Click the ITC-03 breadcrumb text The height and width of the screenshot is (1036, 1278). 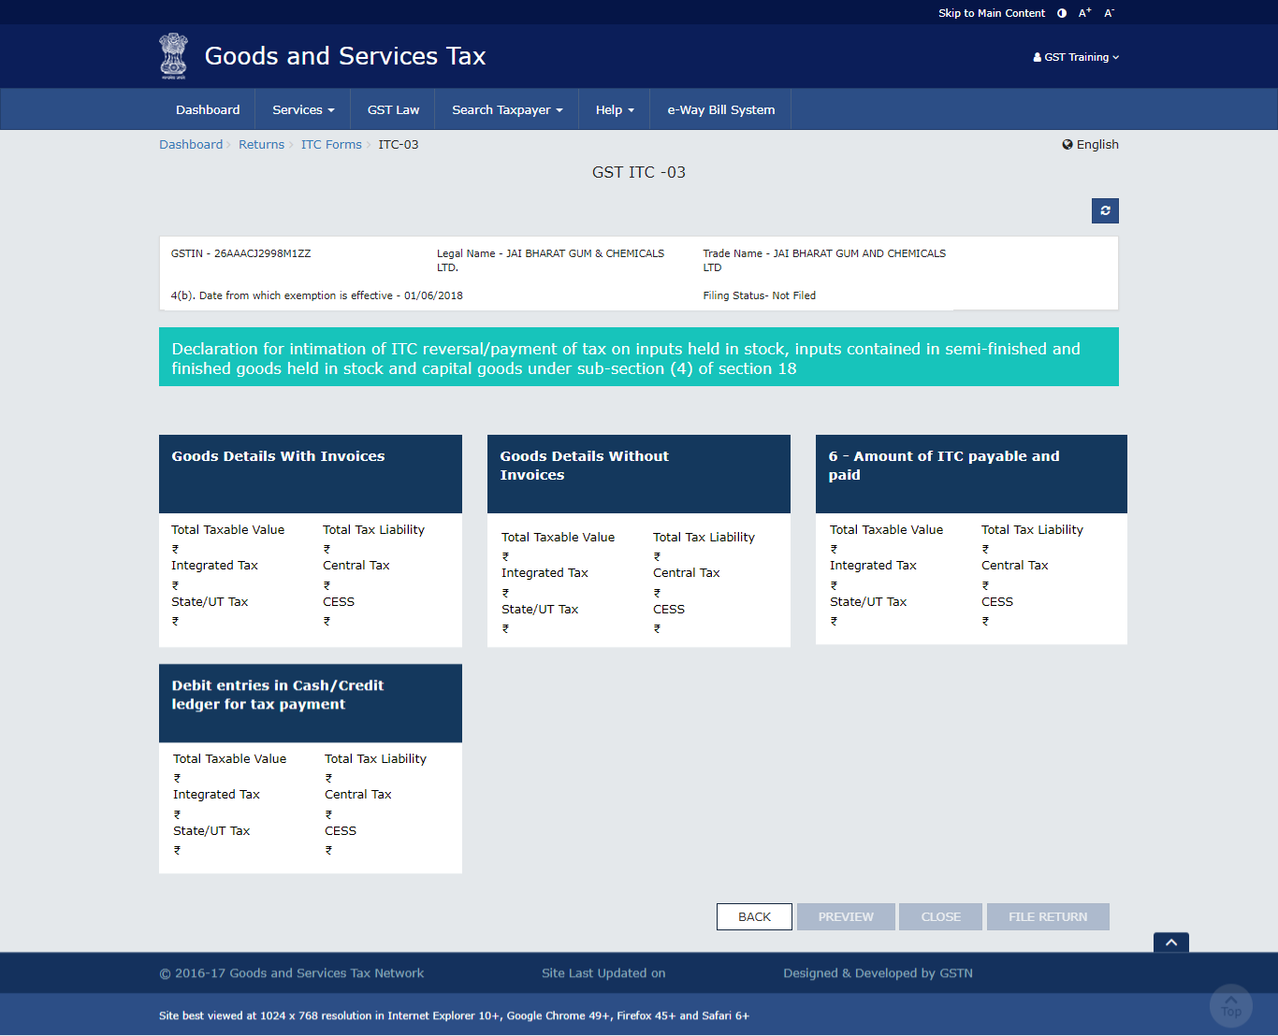click(399, 144)
